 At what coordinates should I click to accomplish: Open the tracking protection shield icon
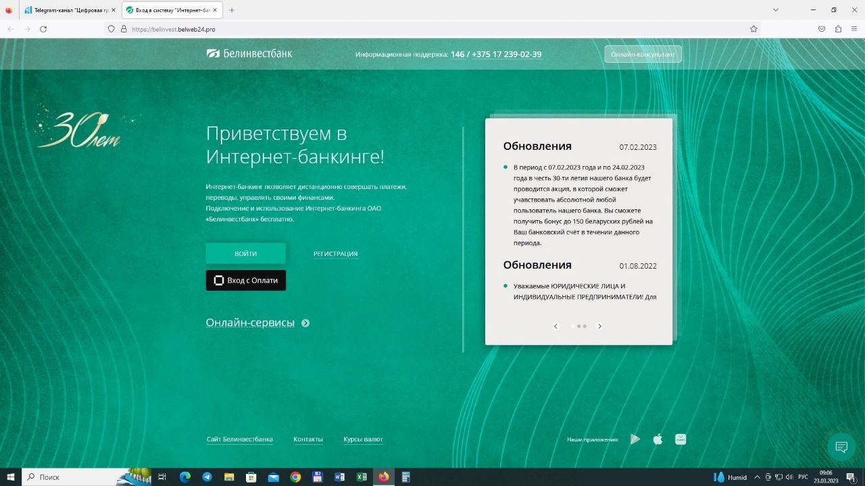click(x=112, y=29)
